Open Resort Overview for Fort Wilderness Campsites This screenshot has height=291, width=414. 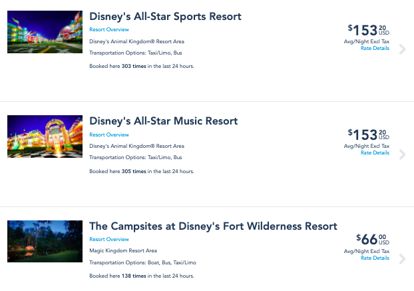coord(109,239)
